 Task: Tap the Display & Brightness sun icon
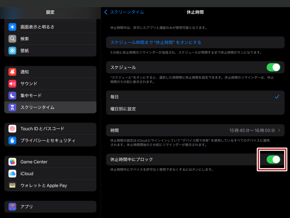click(x=12, y=27)
